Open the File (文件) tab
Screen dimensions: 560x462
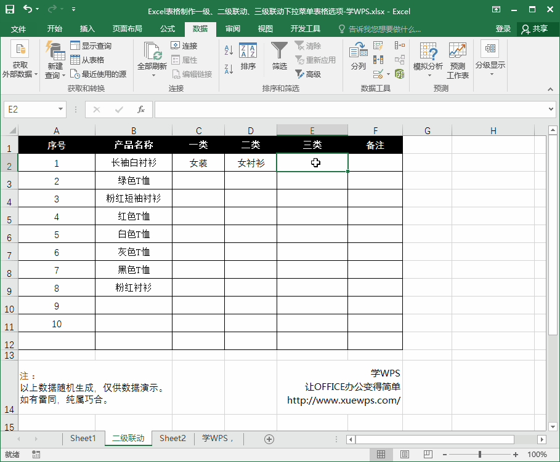[18, 28]
